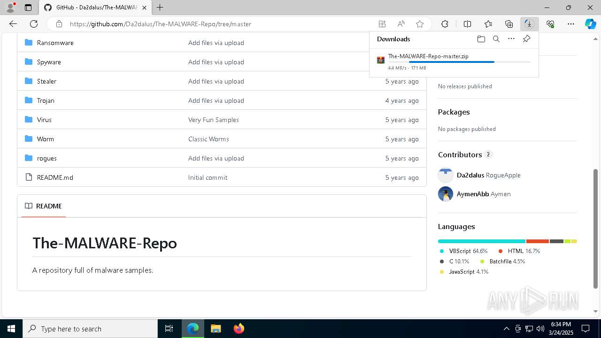
Task: Filter by C 10.1% language
Action: point(455,261)
